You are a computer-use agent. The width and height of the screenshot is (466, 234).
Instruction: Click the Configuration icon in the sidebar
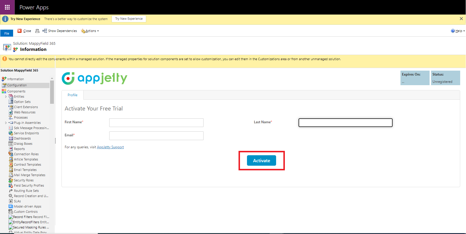point(4,85)
